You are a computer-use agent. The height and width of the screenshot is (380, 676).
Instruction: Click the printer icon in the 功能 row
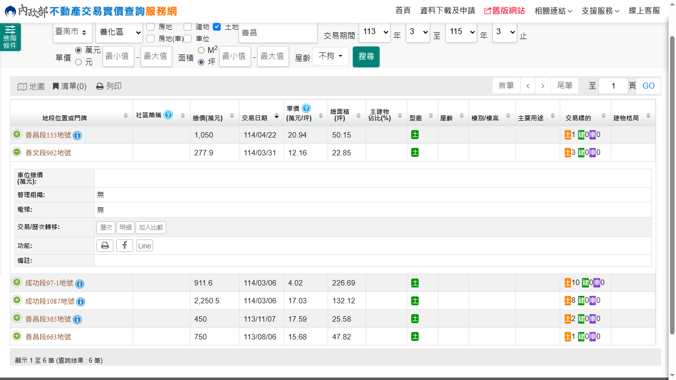[x=105, y=245]
